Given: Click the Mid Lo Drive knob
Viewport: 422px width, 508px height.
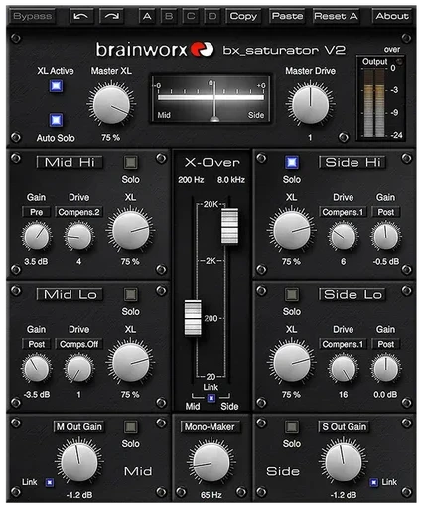Looking at the screenshot, I should pyautogui.click(x=78, y=369).
